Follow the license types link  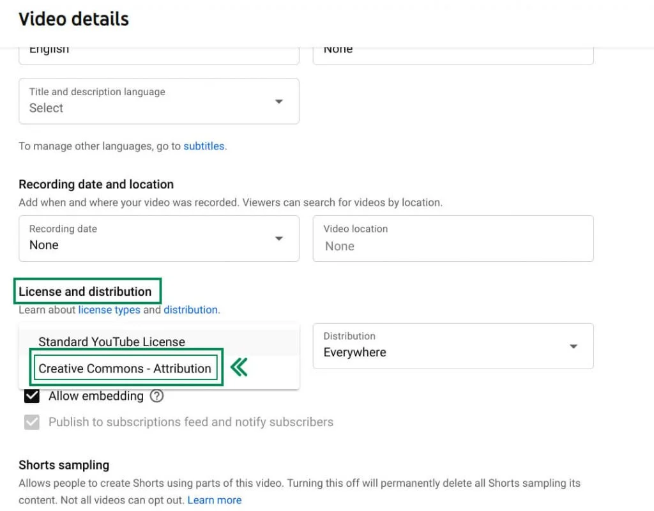click(109, 310)
